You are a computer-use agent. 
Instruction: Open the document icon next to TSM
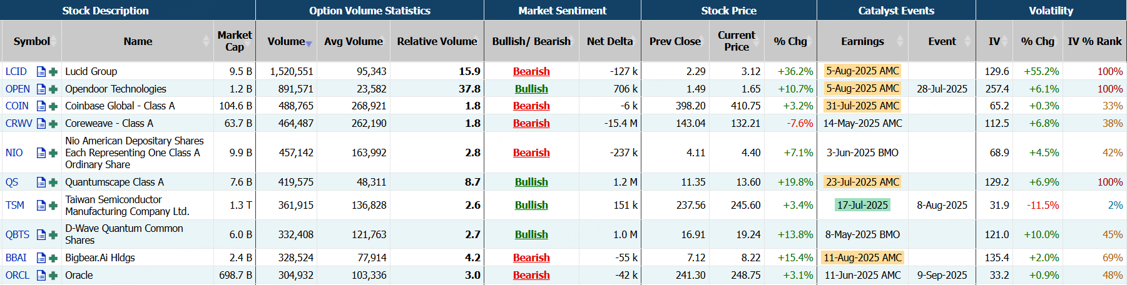point(41,206)
